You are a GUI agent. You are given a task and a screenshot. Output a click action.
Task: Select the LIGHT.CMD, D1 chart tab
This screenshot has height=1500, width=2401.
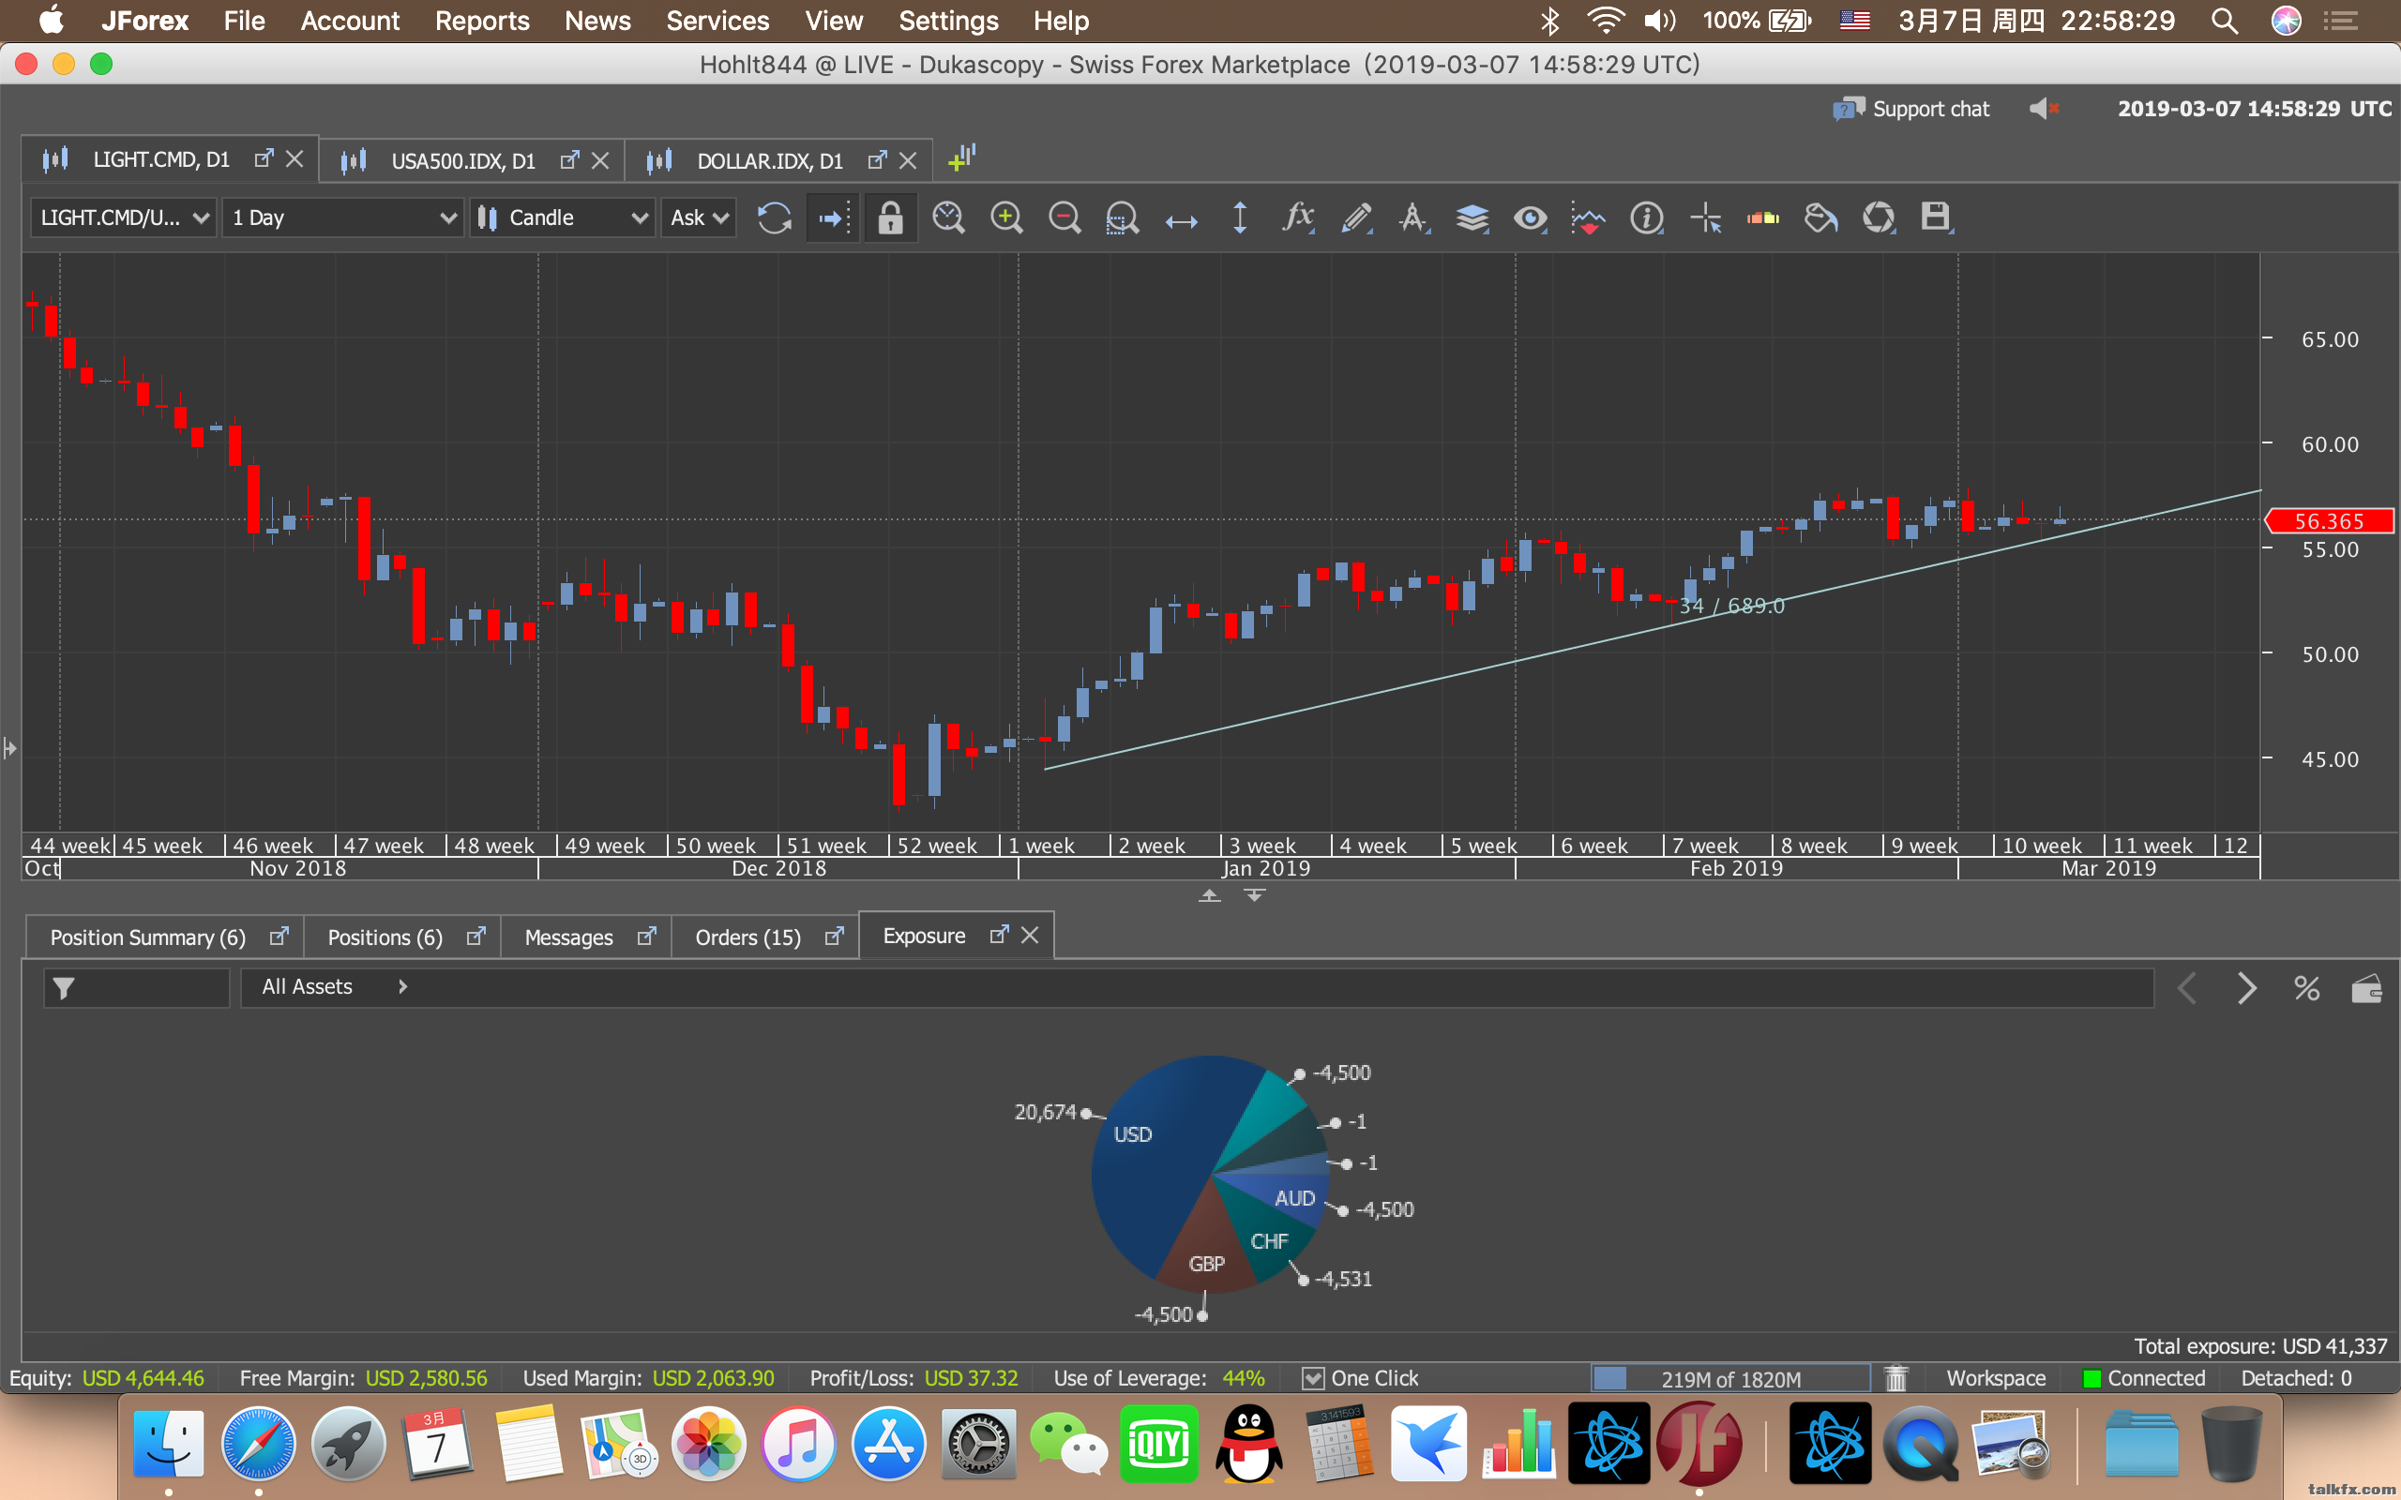160,159
